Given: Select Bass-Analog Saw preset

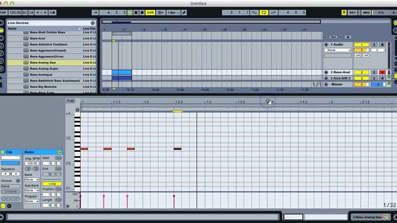Looking at the screenshot, I should 51,63.
